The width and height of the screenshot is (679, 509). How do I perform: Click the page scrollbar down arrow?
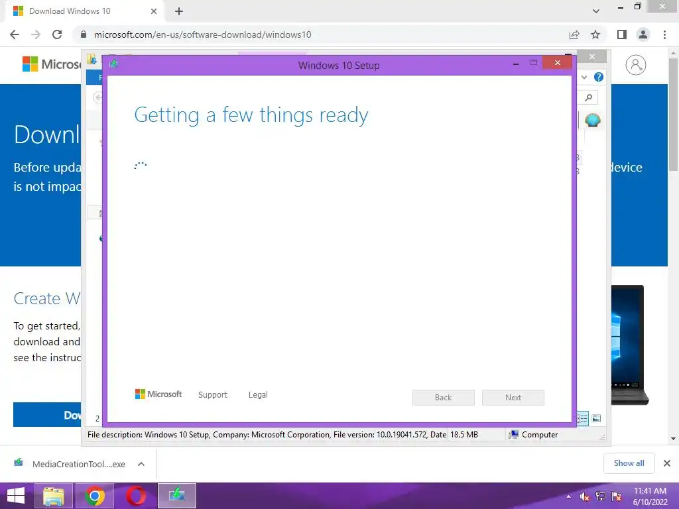(673, 439)
